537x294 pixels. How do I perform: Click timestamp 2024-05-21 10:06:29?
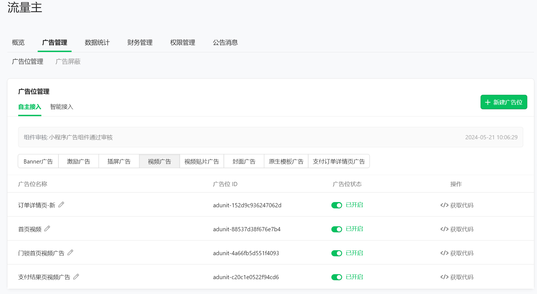[x=491, y=137]
